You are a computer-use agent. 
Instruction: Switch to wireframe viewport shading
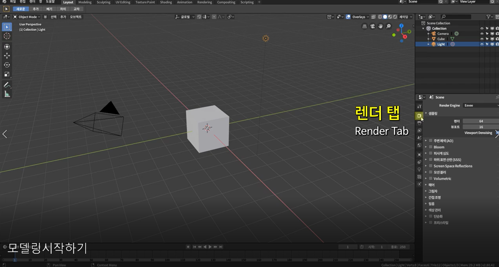pos(380,17)
